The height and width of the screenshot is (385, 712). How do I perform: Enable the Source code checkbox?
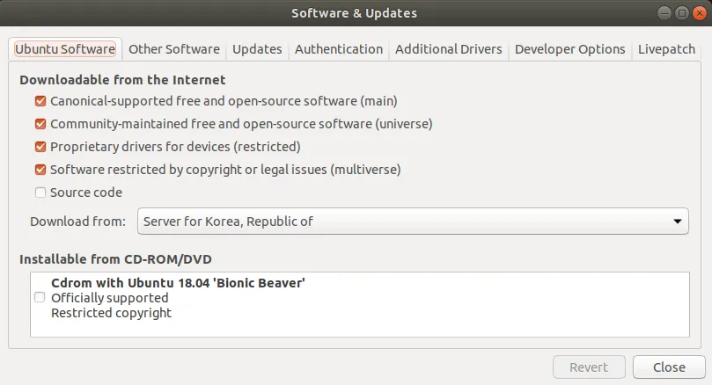click(x=40, y=192)
